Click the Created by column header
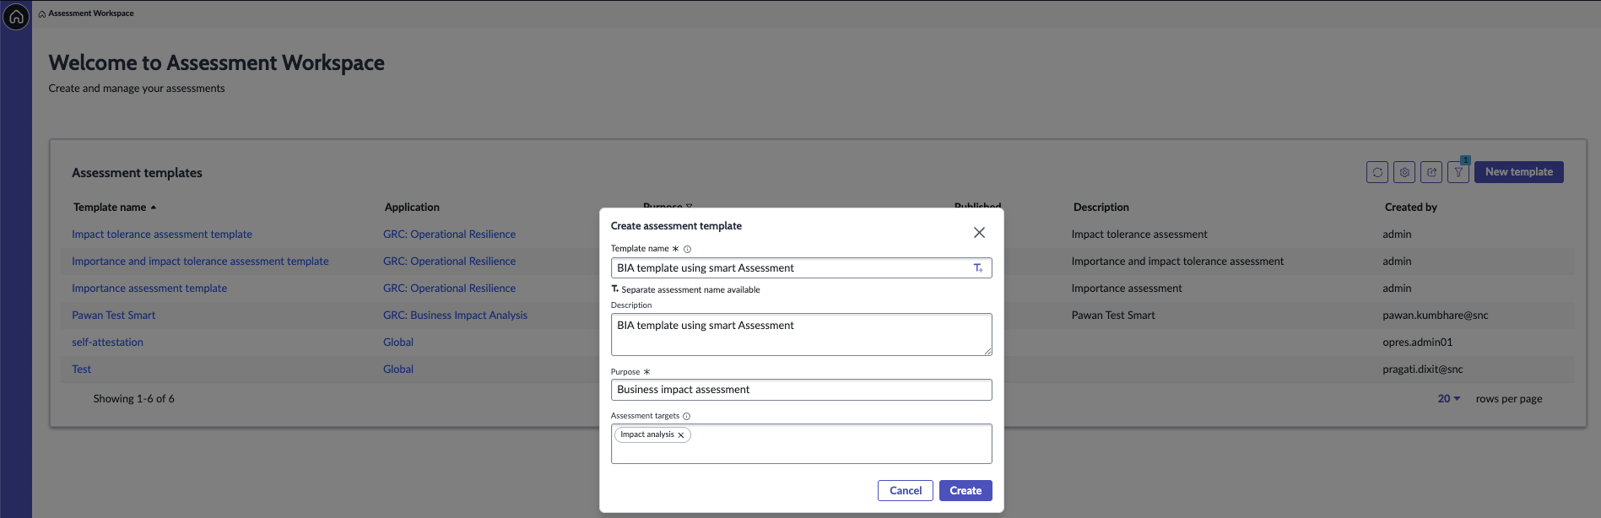 [x=1410, y=208]
